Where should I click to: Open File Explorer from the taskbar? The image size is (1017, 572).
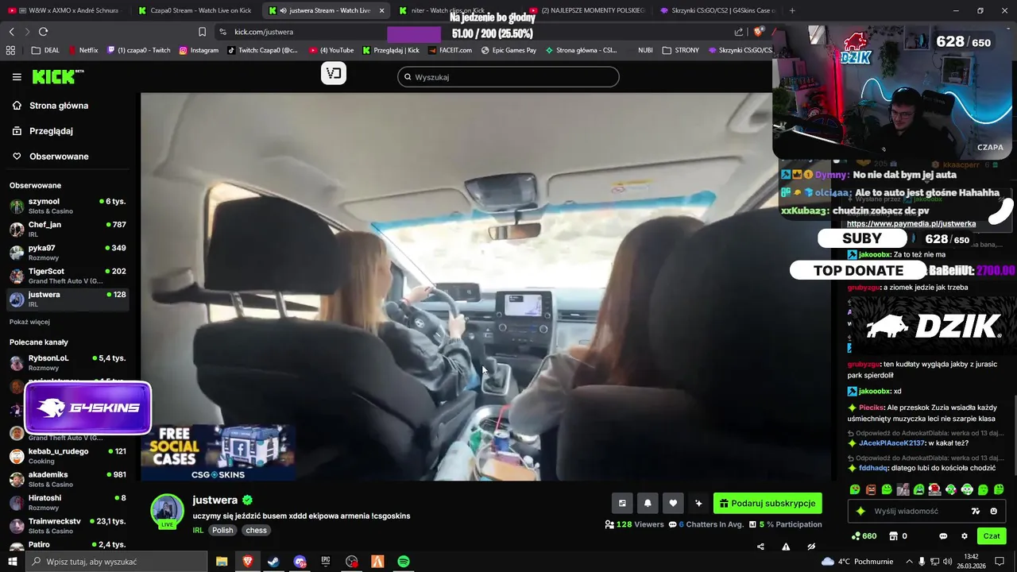click(x=222, y=562)
